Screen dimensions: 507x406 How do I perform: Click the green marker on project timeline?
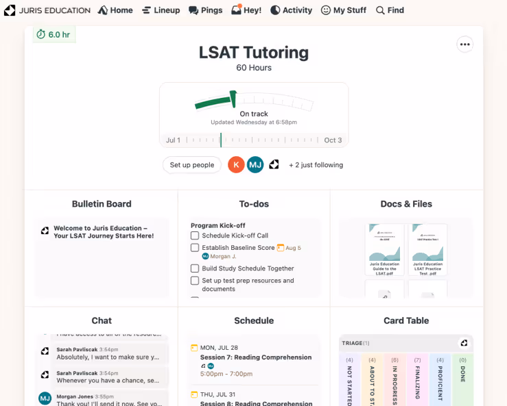(221, 140)
